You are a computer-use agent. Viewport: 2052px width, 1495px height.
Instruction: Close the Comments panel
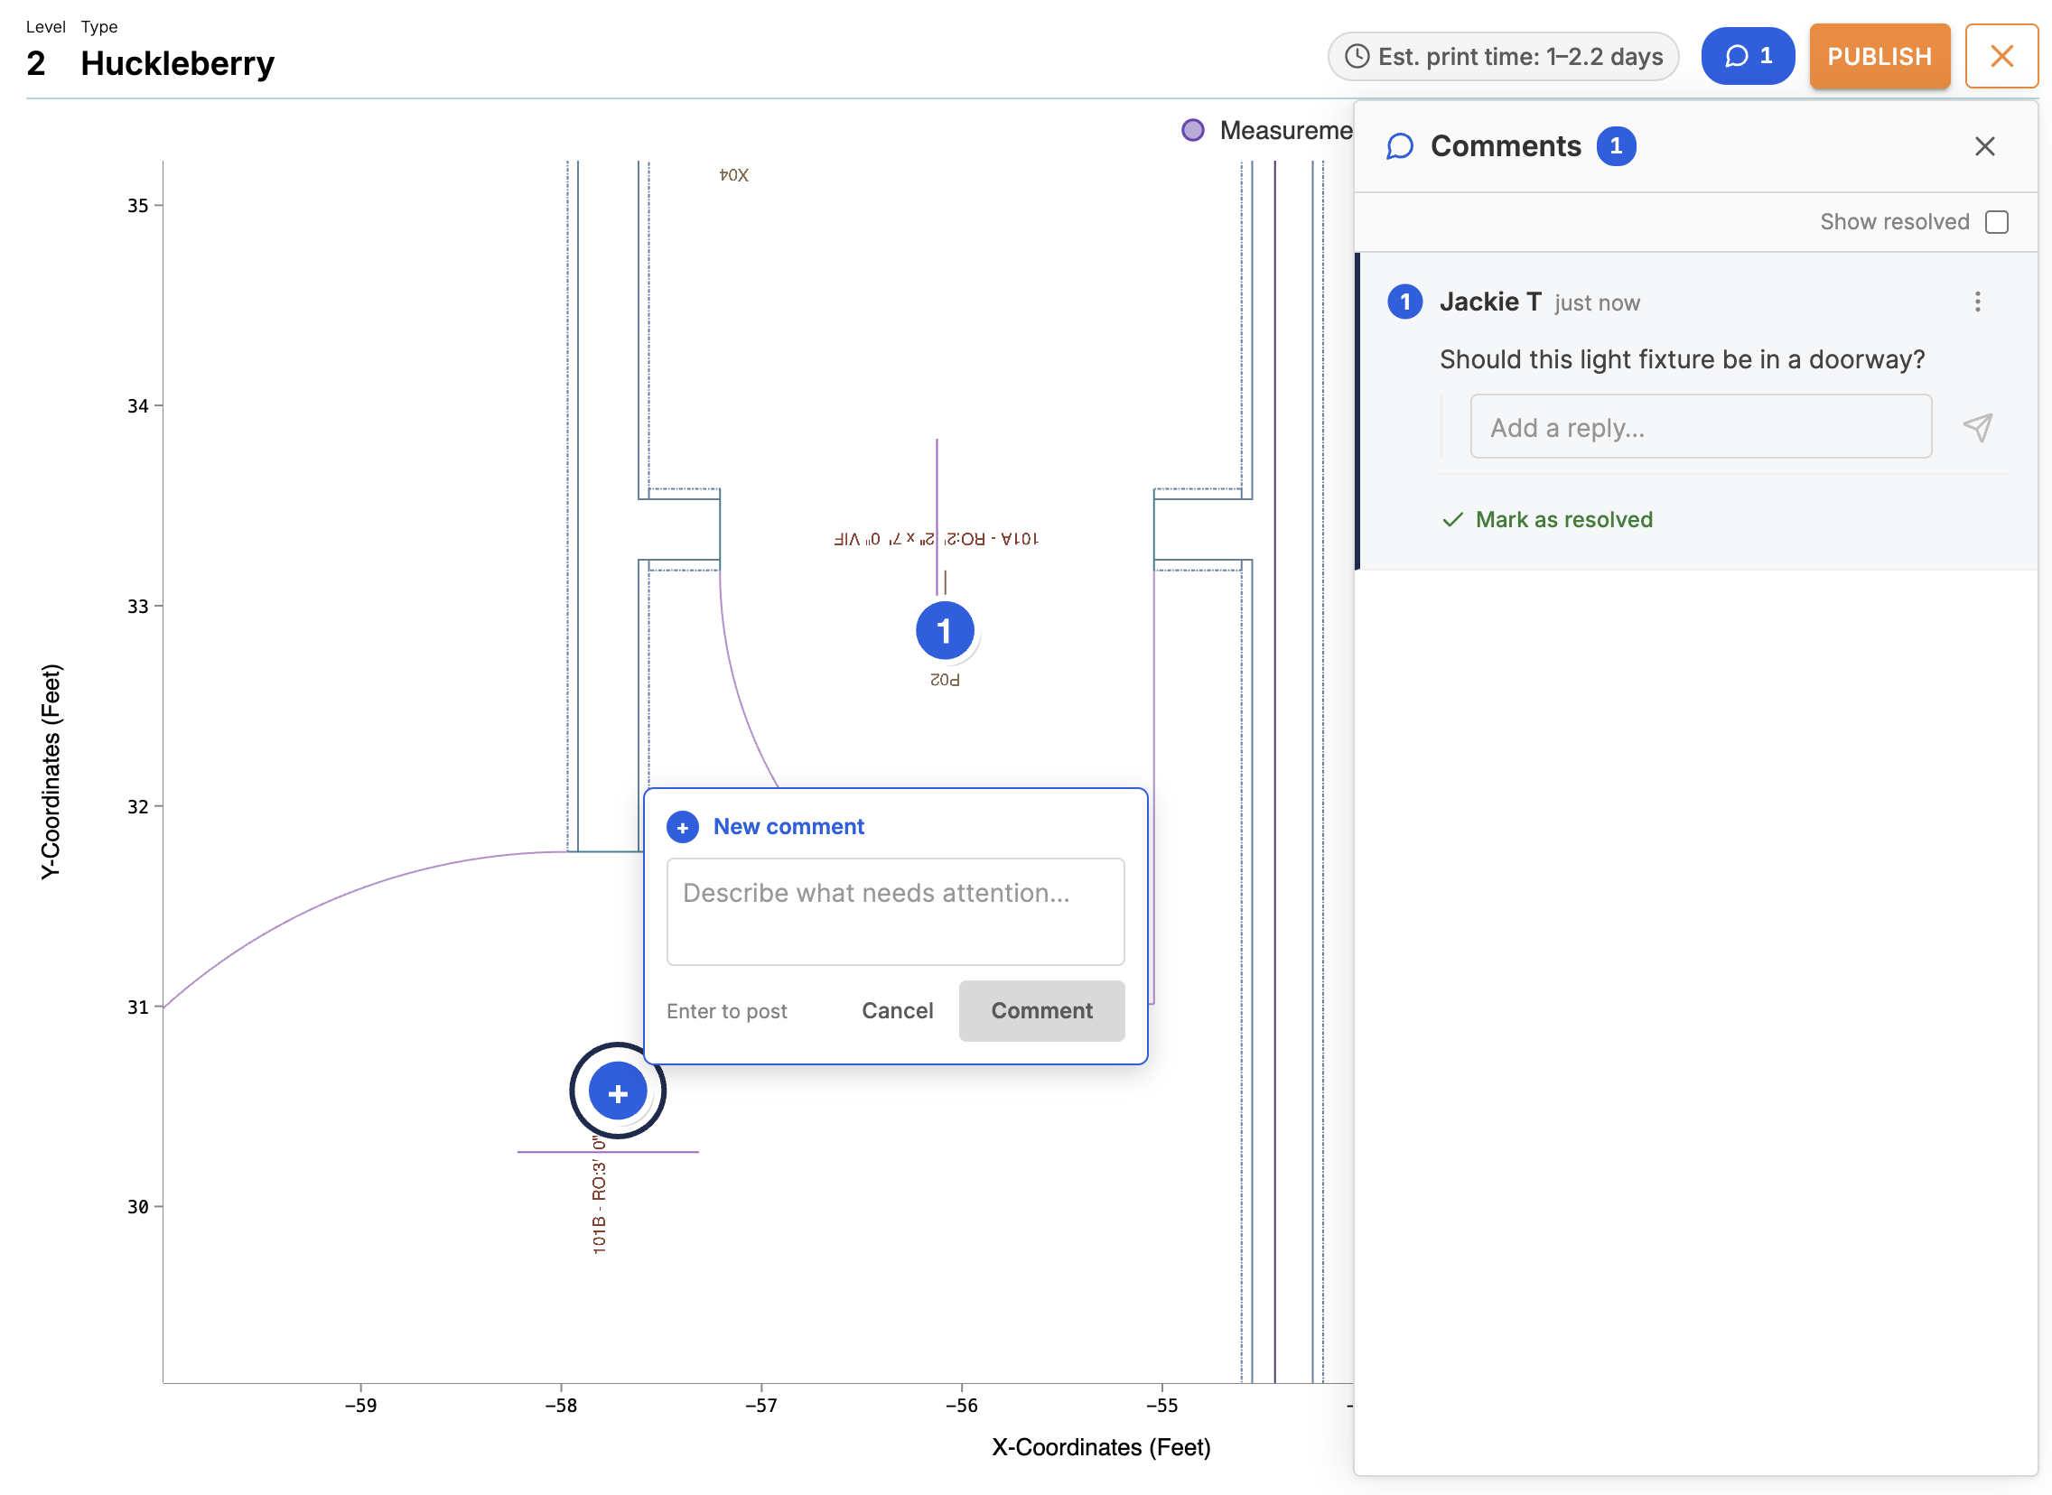[x=1984, y=146]
